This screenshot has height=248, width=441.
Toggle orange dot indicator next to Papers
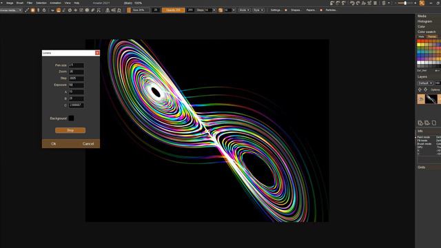point(321,10)
